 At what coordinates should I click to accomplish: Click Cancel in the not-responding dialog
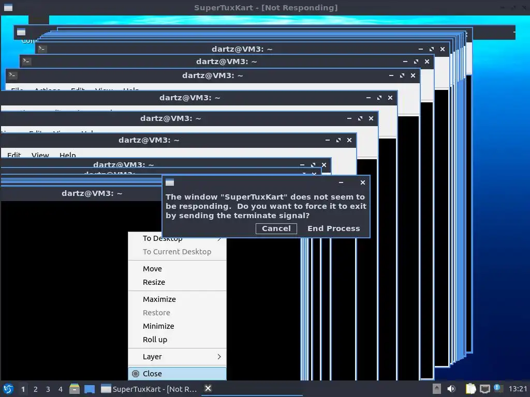click(276, 228)
